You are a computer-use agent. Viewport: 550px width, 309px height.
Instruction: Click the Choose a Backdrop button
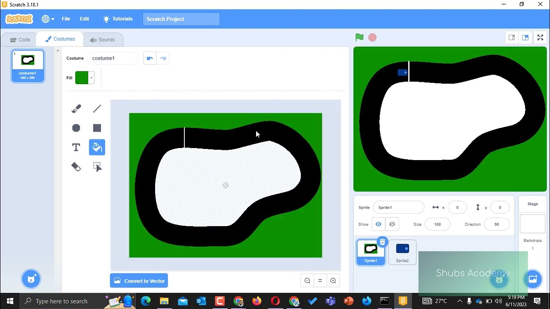click(x=533, y=279)
